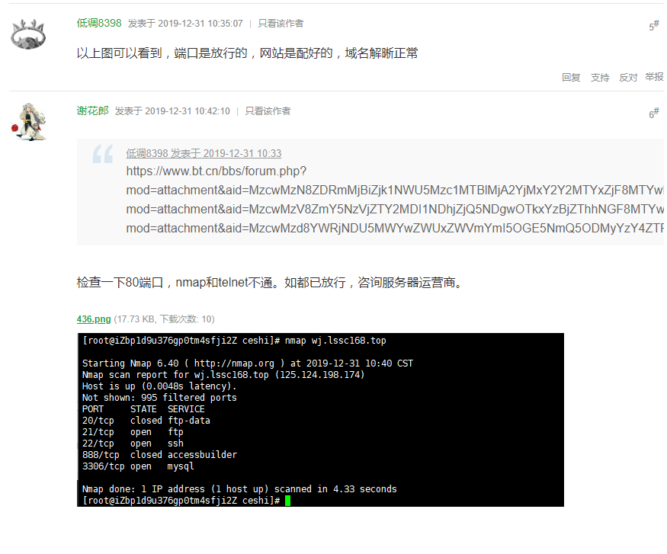Click the quoted https://www.bt.cn/bbs/forum.php URL text
Image resolution: width=667 pixels, height=554 pixels.
[216, 171]
